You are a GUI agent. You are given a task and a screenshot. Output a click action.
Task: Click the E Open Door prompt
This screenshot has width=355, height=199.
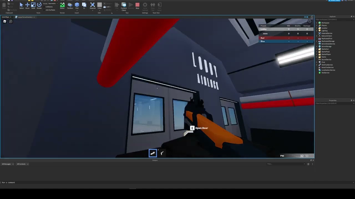click(x=199, y=128)
